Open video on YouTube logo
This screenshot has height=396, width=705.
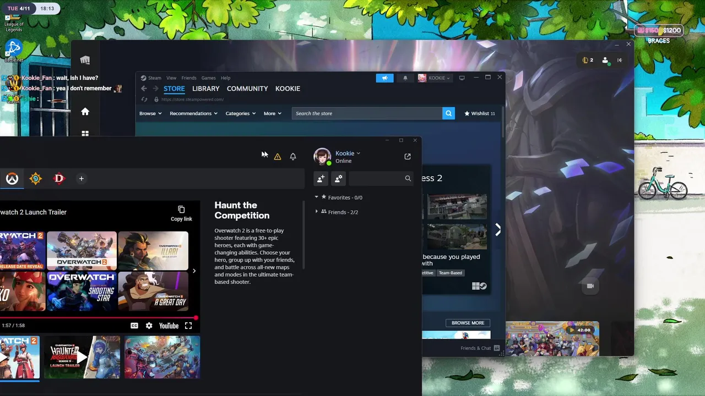169,326
